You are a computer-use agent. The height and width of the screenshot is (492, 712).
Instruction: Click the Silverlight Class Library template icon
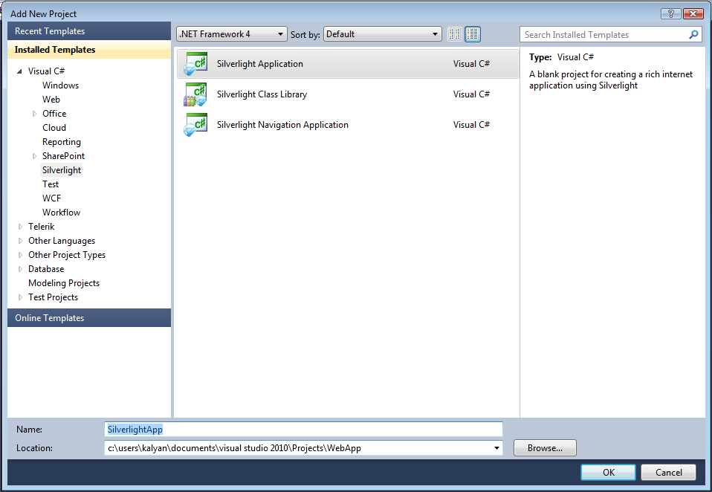pos(195,94)
